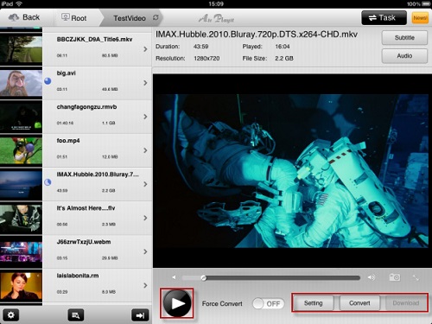The height and width of the screenshot is (324, 432).
Task: Open the list search icon
Action: click(x=76, y=315)
